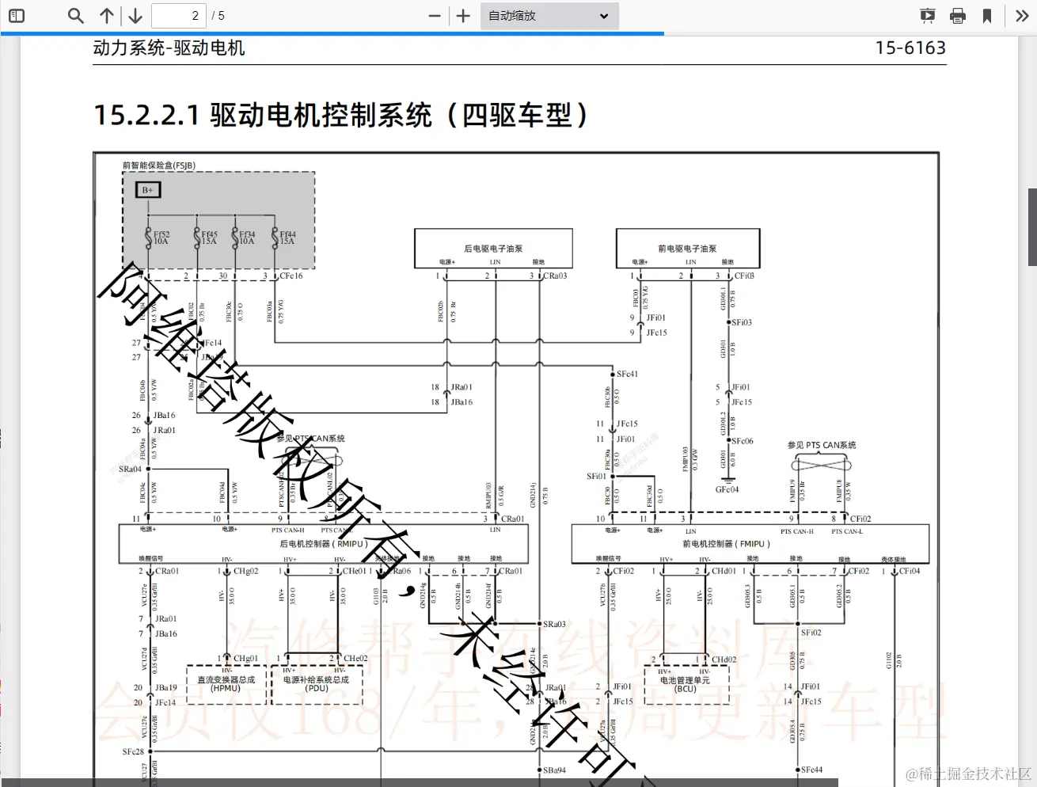Image resolution: width=1037 pixels, height=787 pixels.
Task: Select the page number input field
Action: [x=178, y=15]
